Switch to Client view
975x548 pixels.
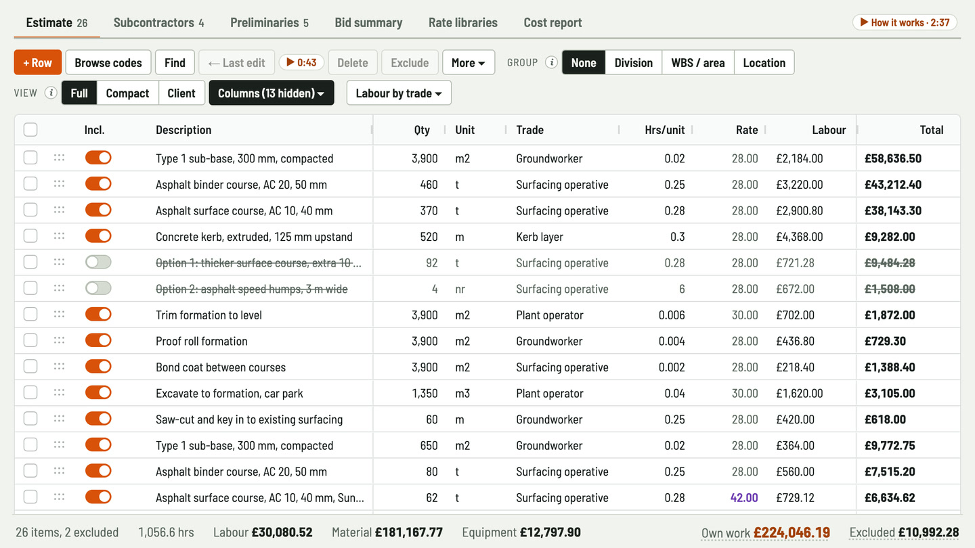click(181, 93)
